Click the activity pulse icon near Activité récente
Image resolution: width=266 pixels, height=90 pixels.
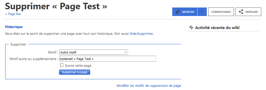click(191, 27)
